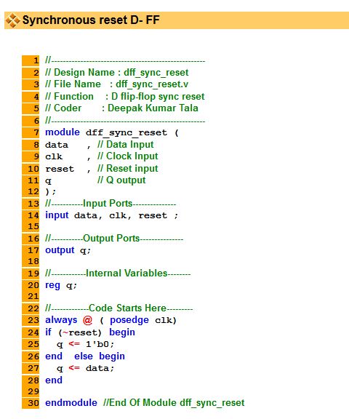Click the diamond icon beside the heading
Image resolution: width=349 pixels, height=419 pixels.
point(13,20)
